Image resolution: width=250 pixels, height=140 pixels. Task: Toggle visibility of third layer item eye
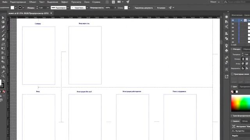tap(233, 28)
